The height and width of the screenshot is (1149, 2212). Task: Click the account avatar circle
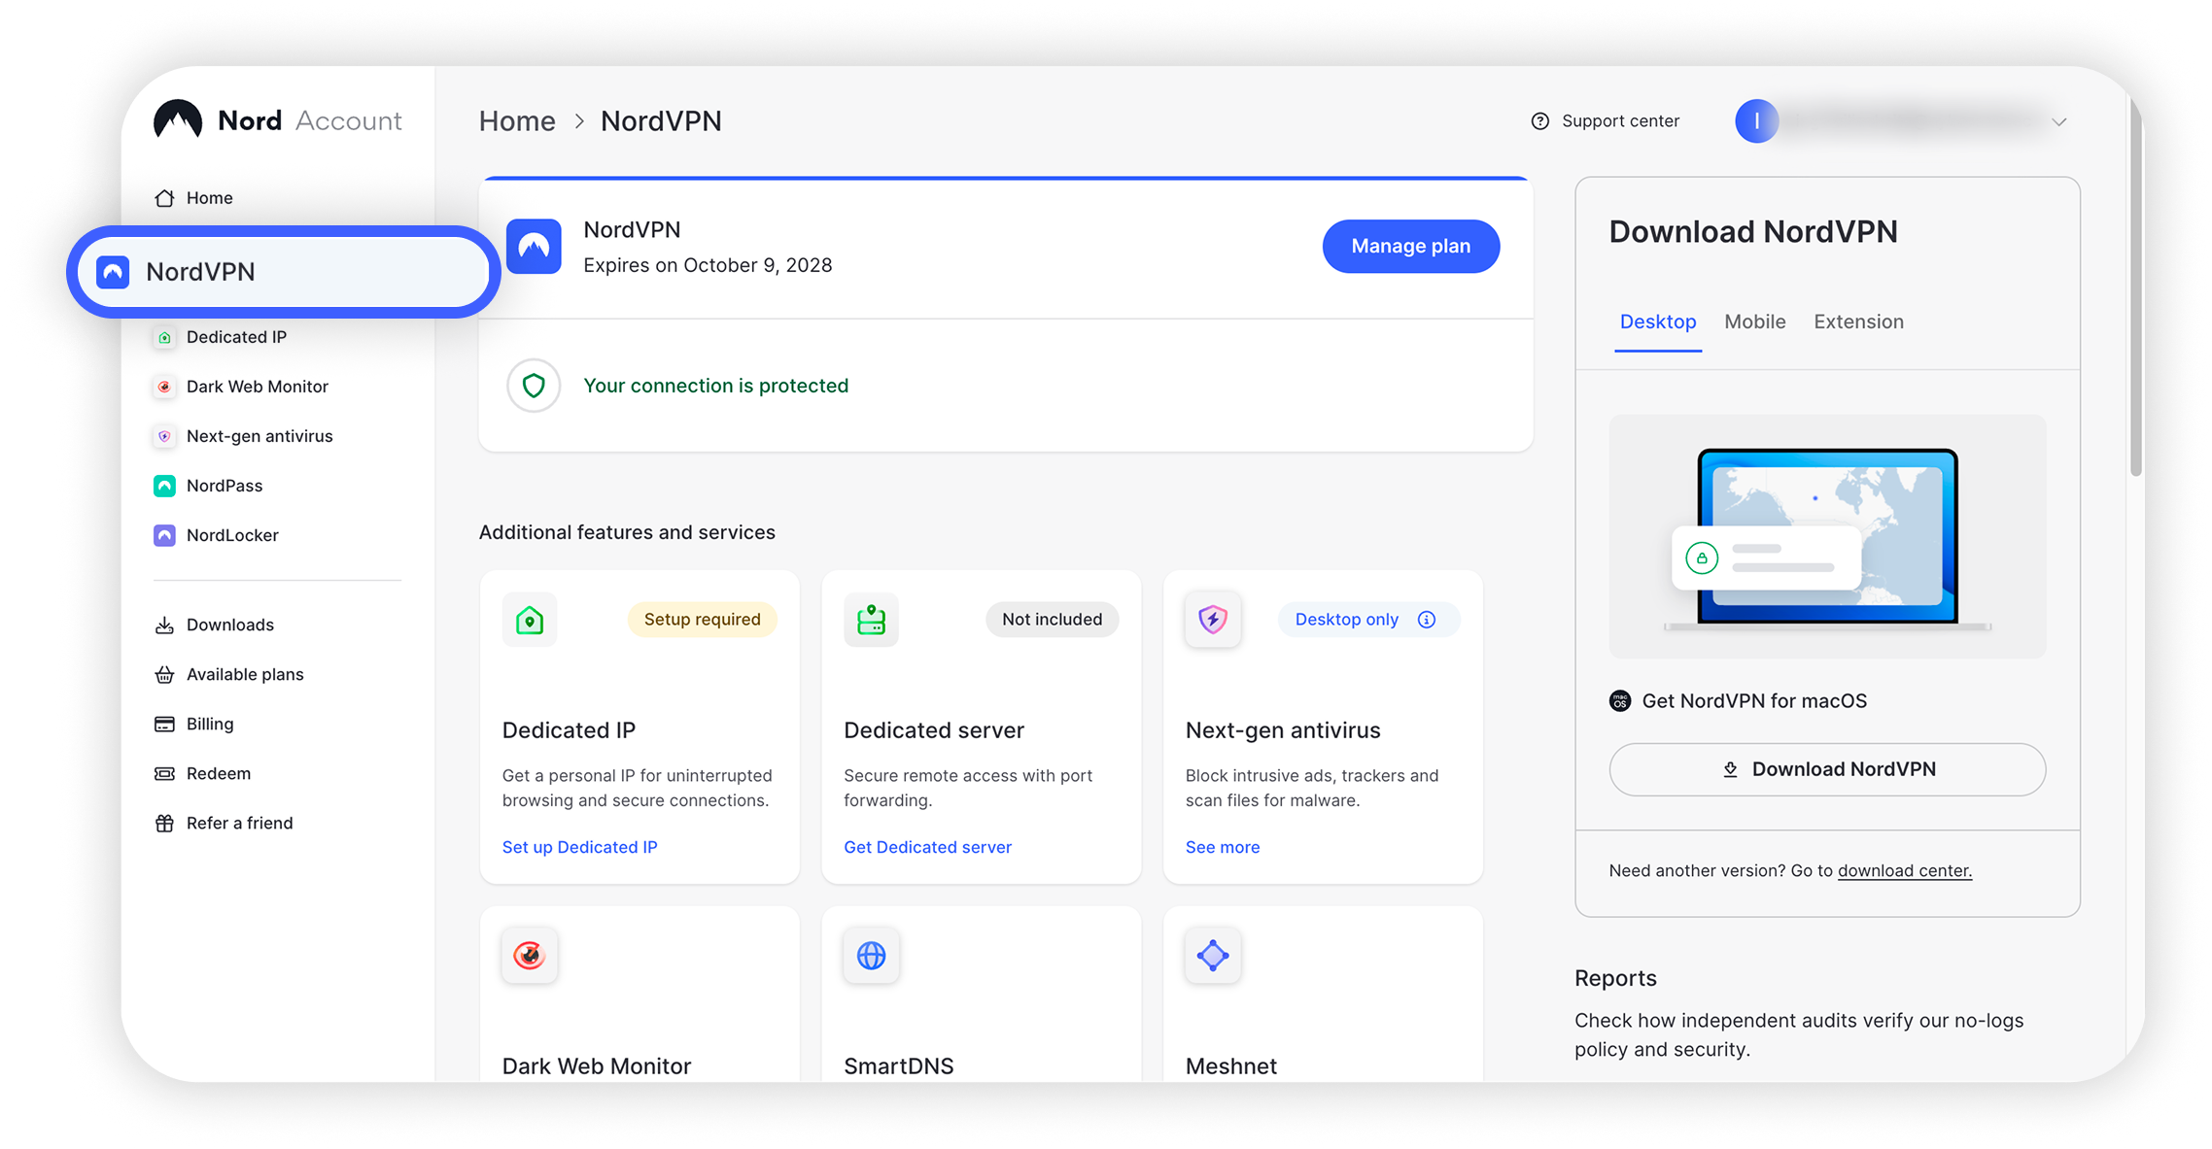(1756, 121)
